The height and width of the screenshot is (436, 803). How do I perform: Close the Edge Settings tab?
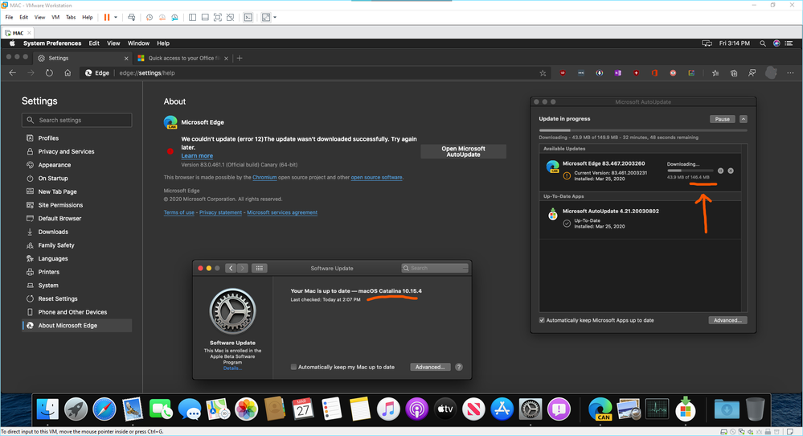126,59
